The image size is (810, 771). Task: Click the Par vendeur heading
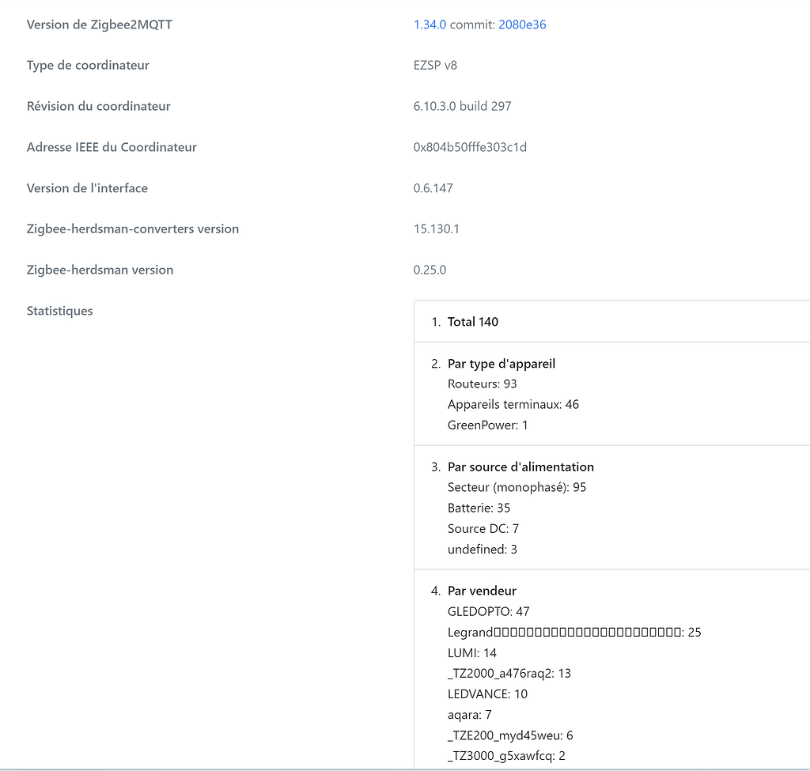tap(482, 591)
